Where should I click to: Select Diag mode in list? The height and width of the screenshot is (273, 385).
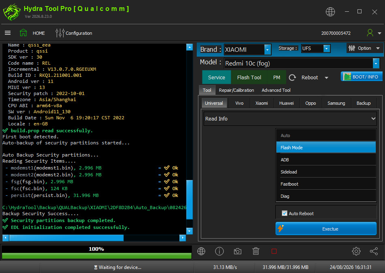pyautogui.click(x=326, y=196)
